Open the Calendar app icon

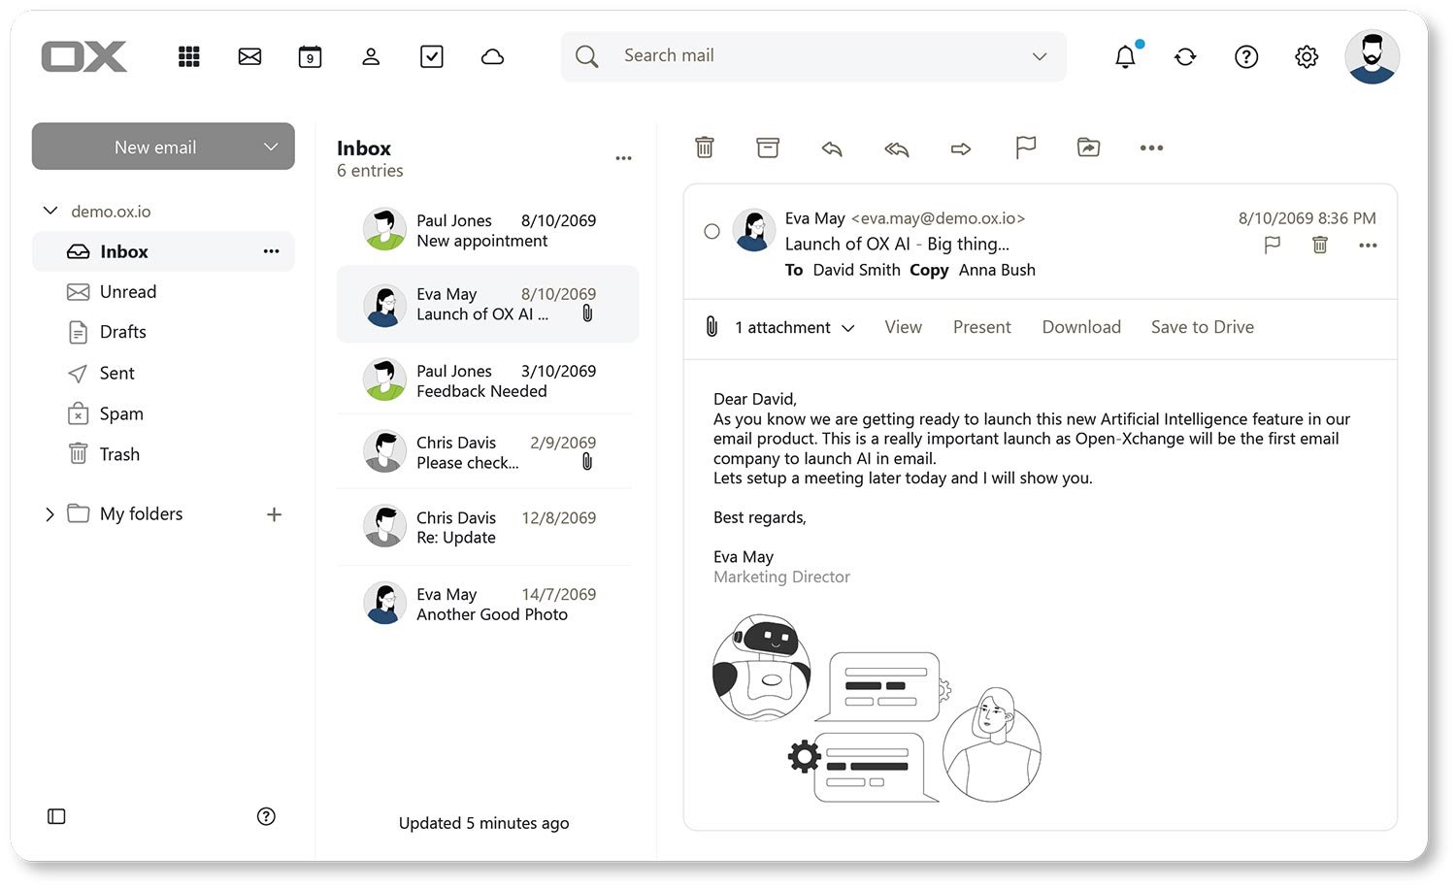[x=310, y=56]
